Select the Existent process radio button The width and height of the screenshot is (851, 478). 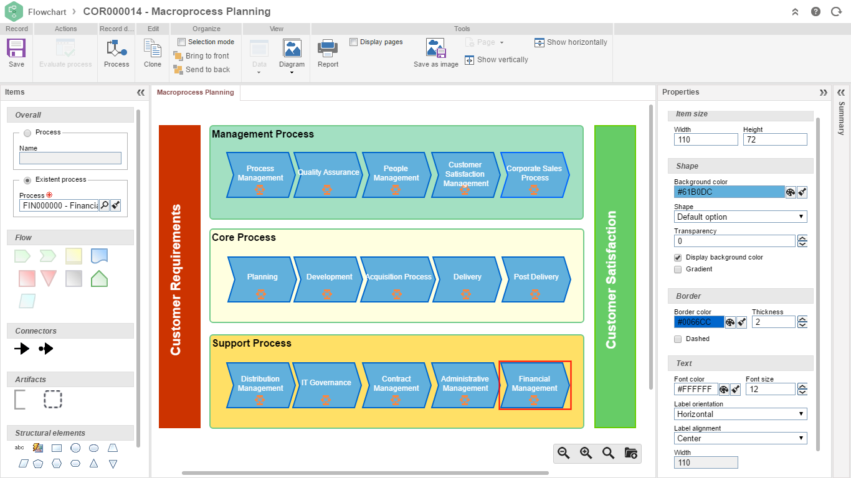click(x=27, y=180)
